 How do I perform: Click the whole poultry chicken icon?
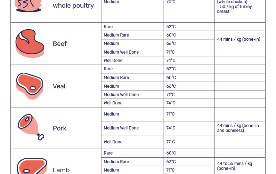click(29, 5)
